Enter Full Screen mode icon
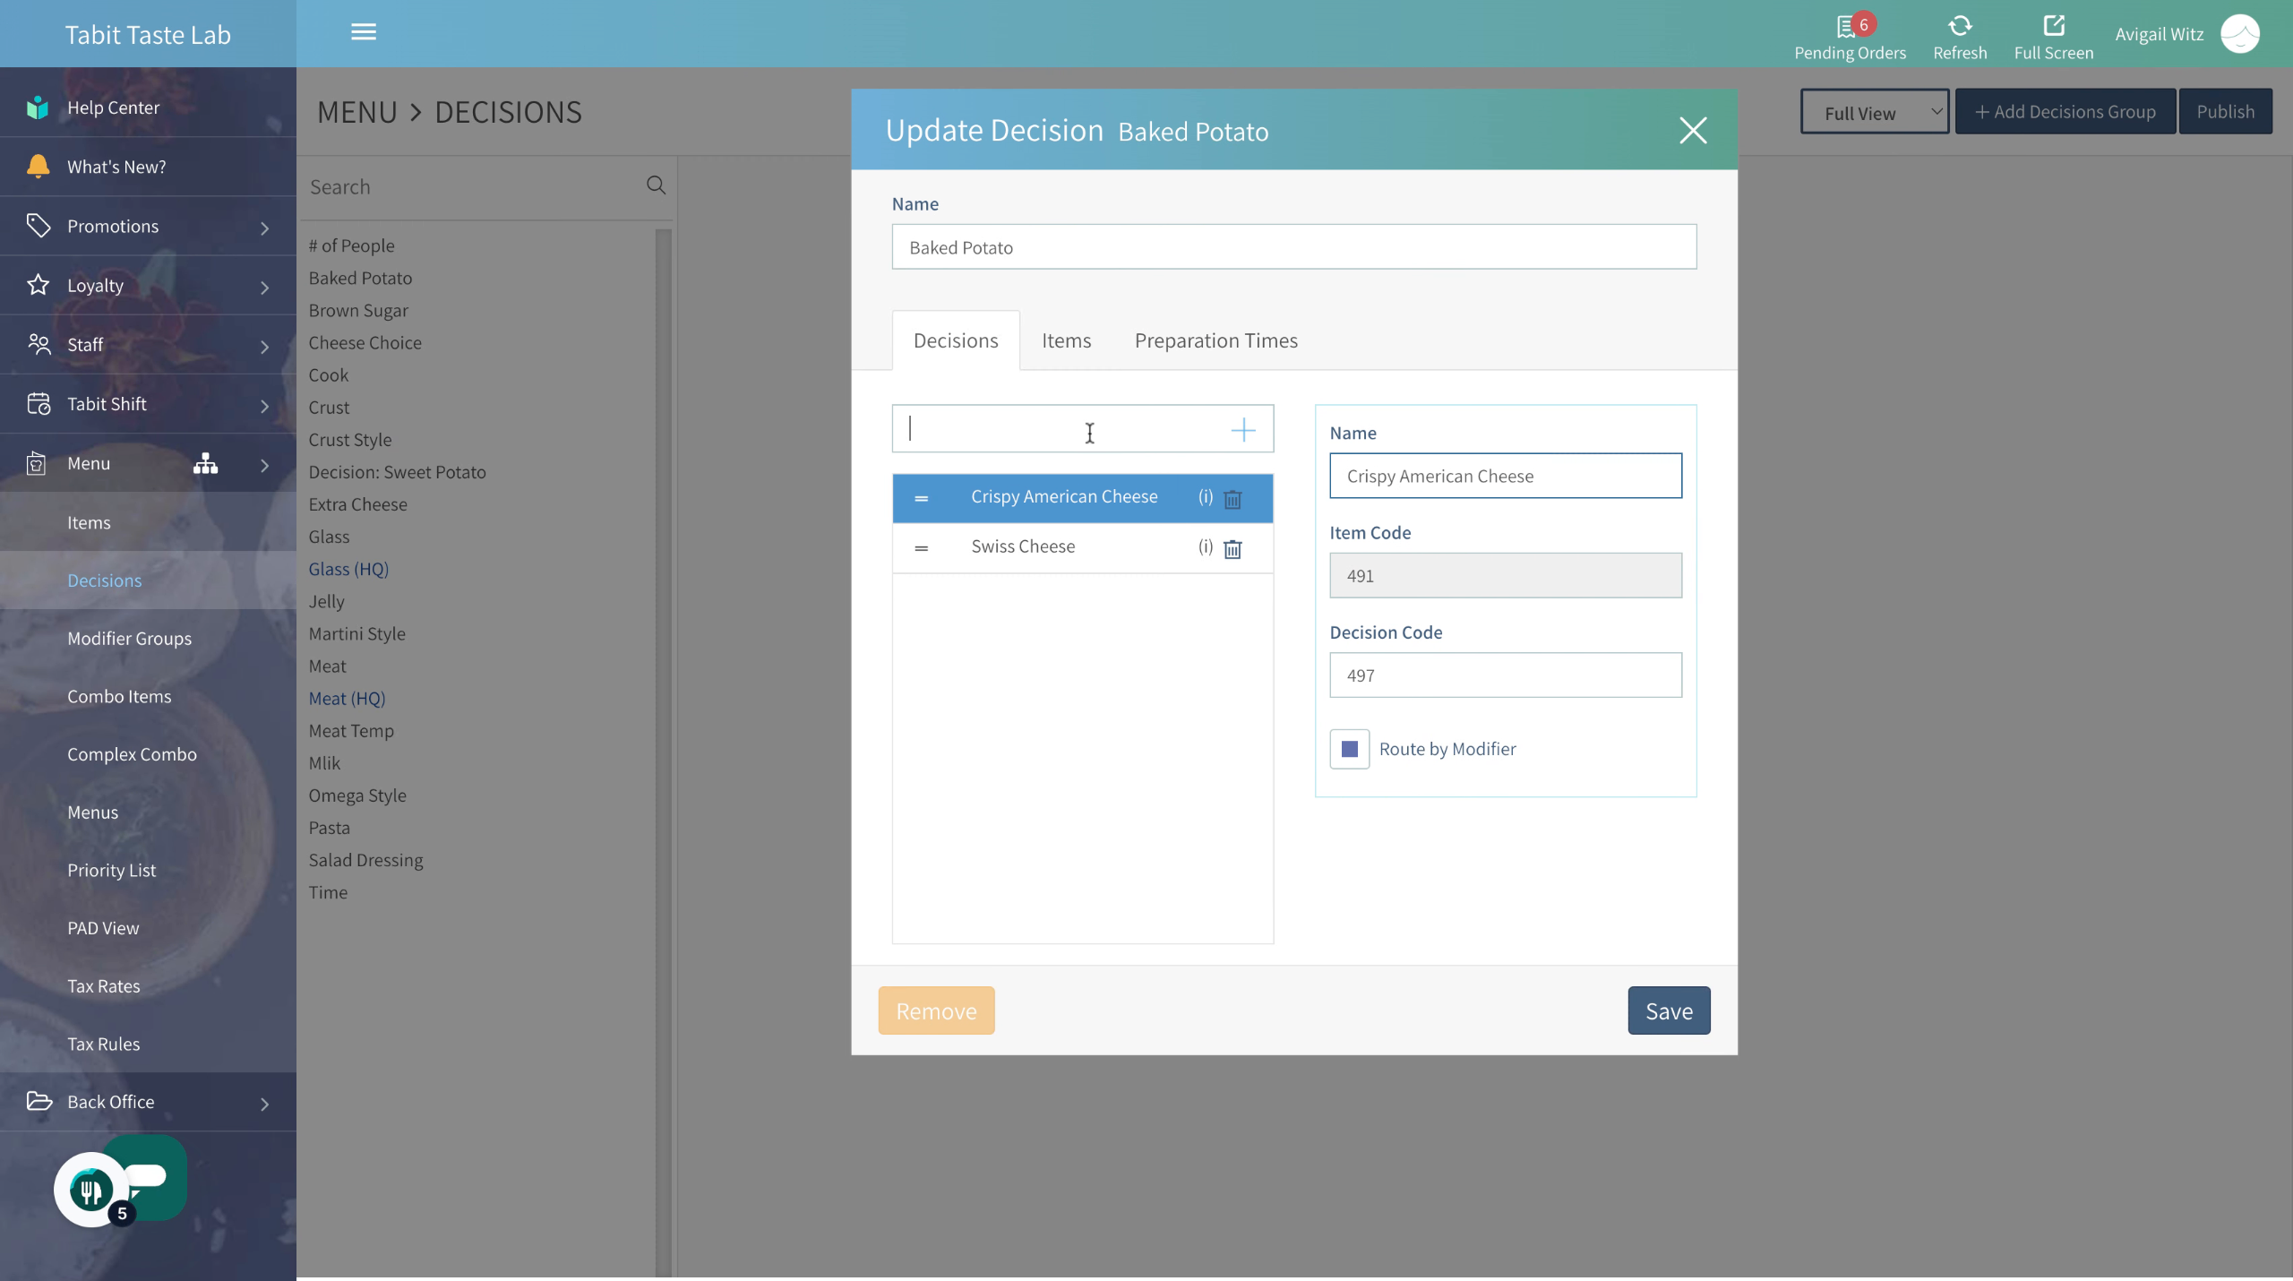This screenshot has width=2293, height=1281. [2053, 25]
